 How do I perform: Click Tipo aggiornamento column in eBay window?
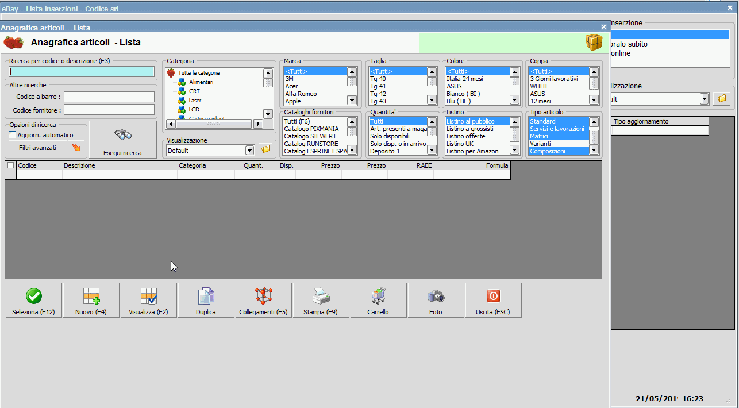[660, 121]
